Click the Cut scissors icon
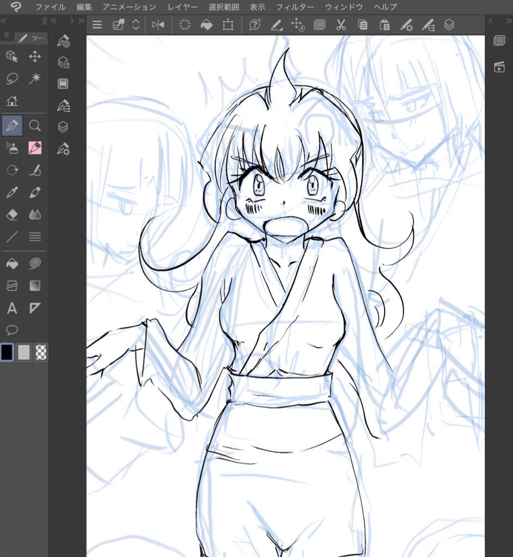 [341, 25]
